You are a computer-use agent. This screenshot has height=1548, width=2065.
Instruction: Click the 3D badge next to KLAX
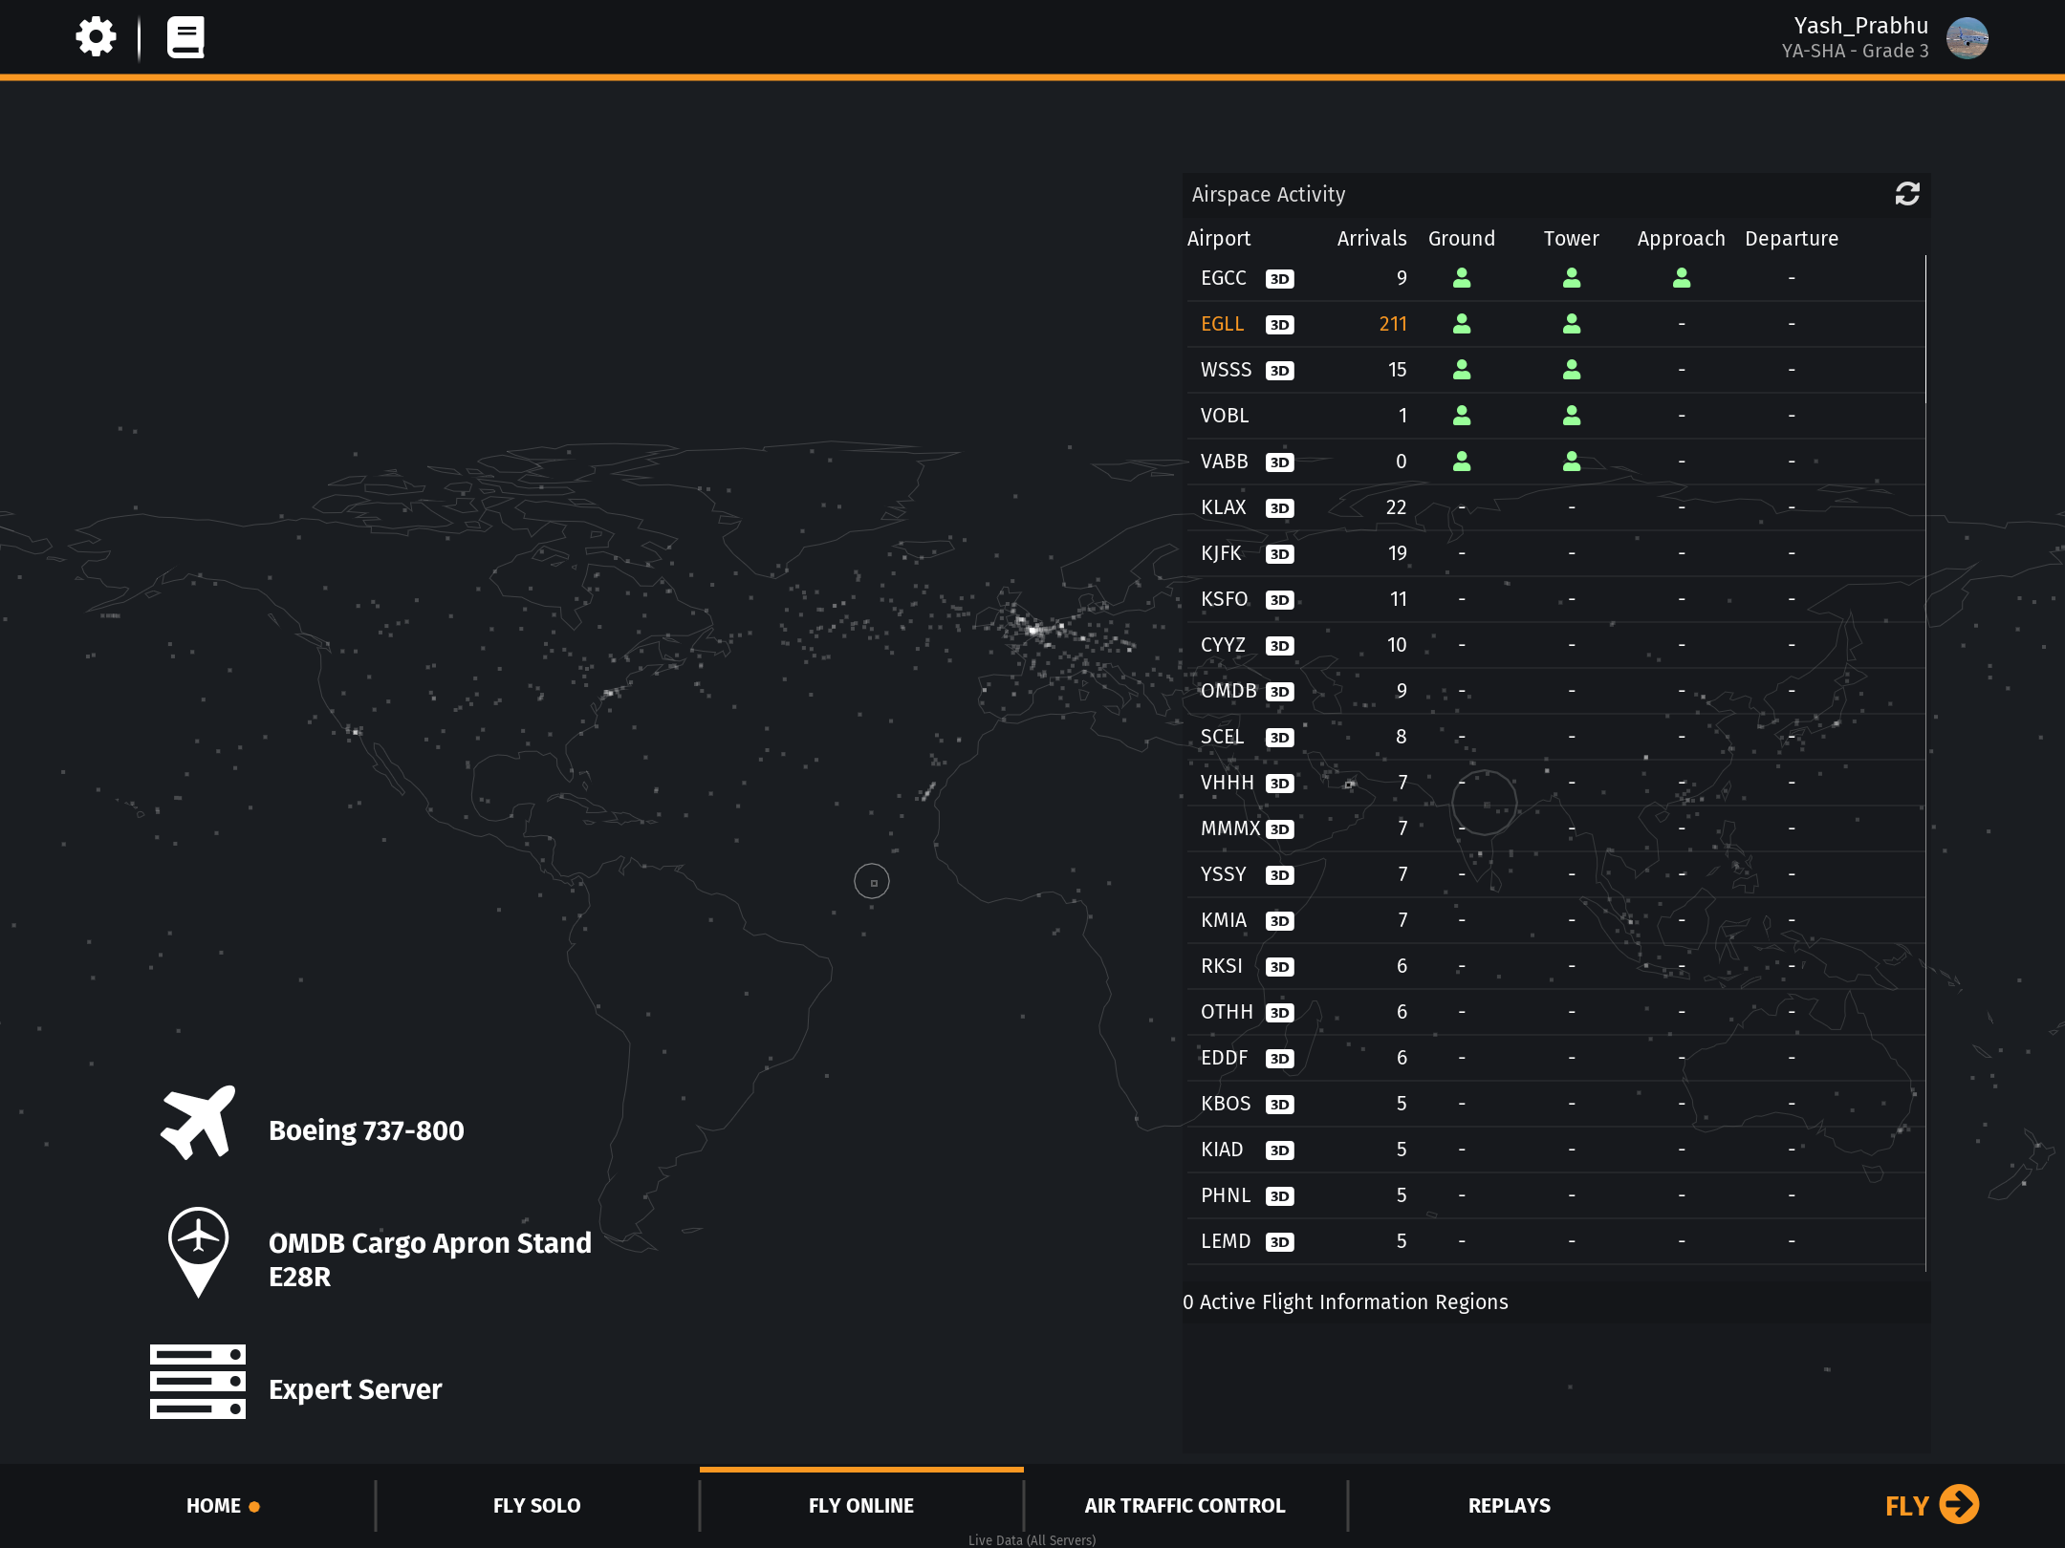pos(1279,508)
